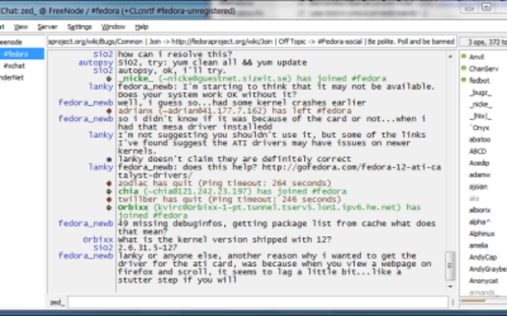This screenshot has height=316, width=507.
Task: Click quit icon beside zodiac has quit
Action: (109, 183)
